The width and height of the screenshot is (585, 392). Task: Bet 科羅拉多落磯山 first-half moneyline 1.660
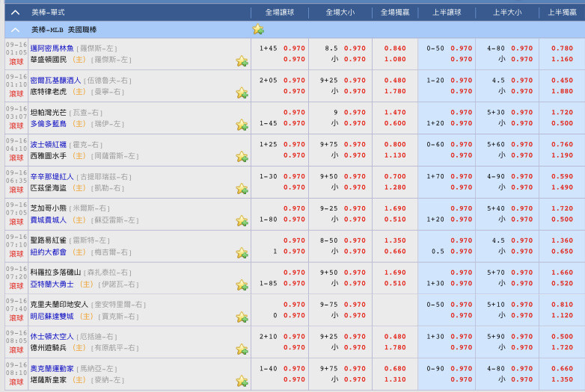(562, 272)
